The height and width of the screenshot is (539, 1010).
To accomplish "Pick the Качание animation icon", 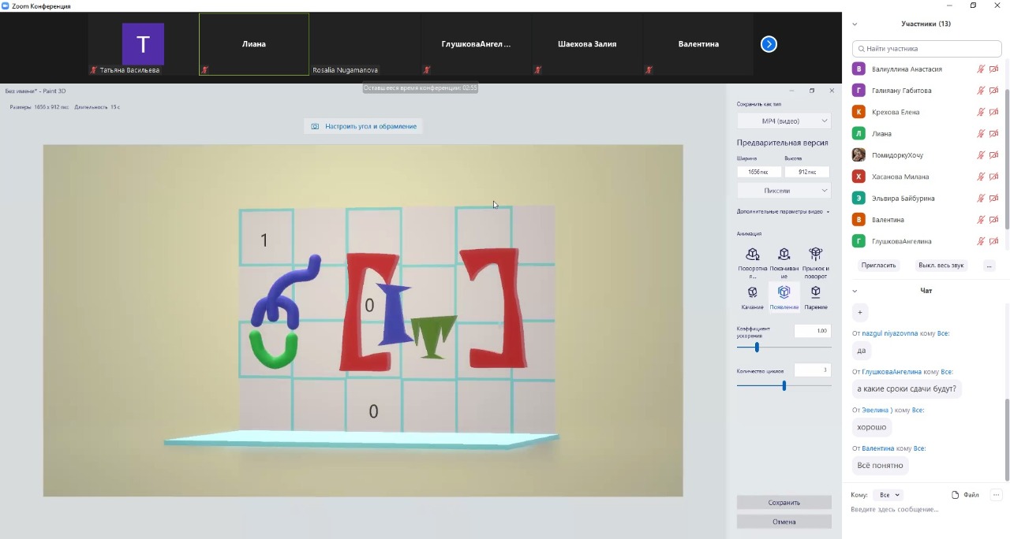I will tap(753, 292).
